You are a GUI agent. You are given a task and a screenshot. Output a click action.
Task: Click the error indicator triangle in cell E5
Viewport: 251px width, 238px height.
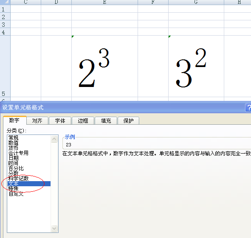point(73,36)
